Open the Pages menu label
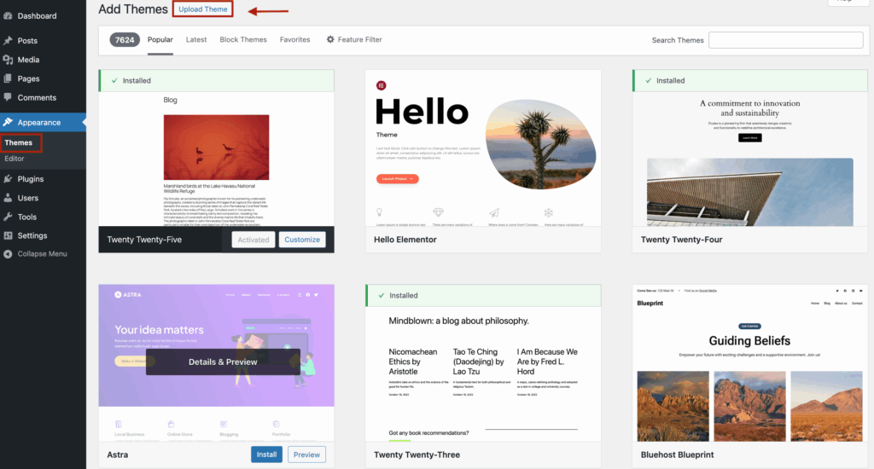The image size is (874, 469). point(28,78)
